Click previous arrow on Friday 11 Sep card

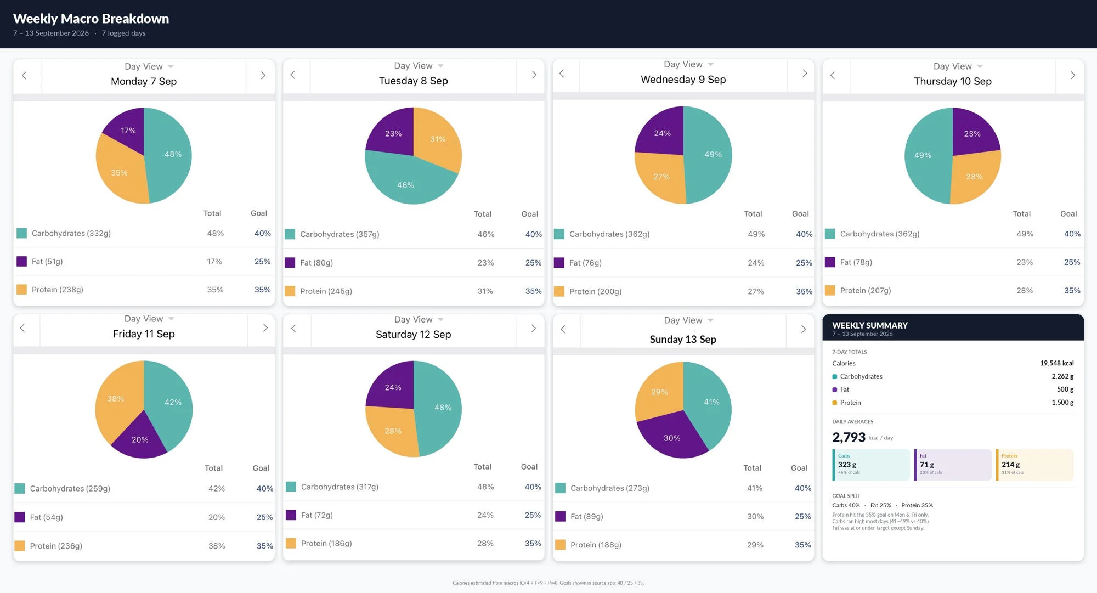[22, 328]
